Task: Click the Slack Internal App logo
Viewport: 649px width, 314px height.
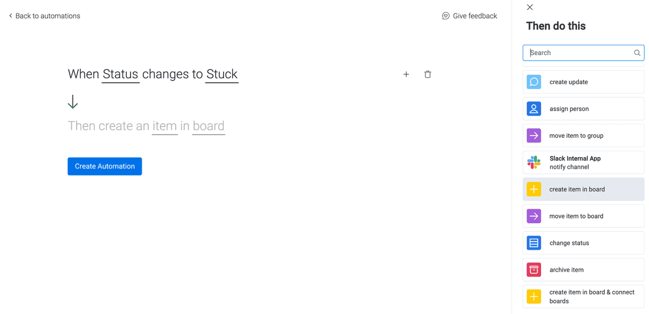Action: 534,163
